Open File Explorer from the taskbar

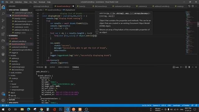pos(22,109)
